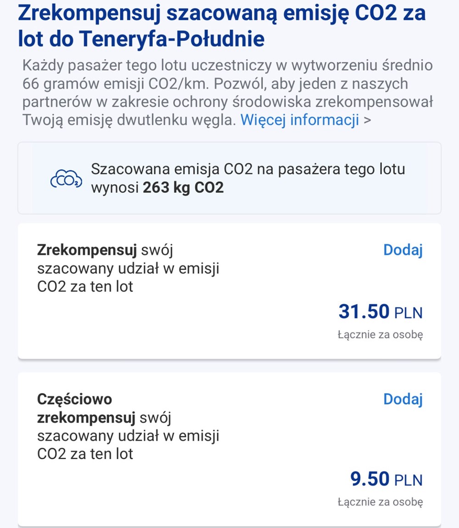Tap Łącznie za osobę under 31.50 PLN
459x528 pixels.
[380, 335]
